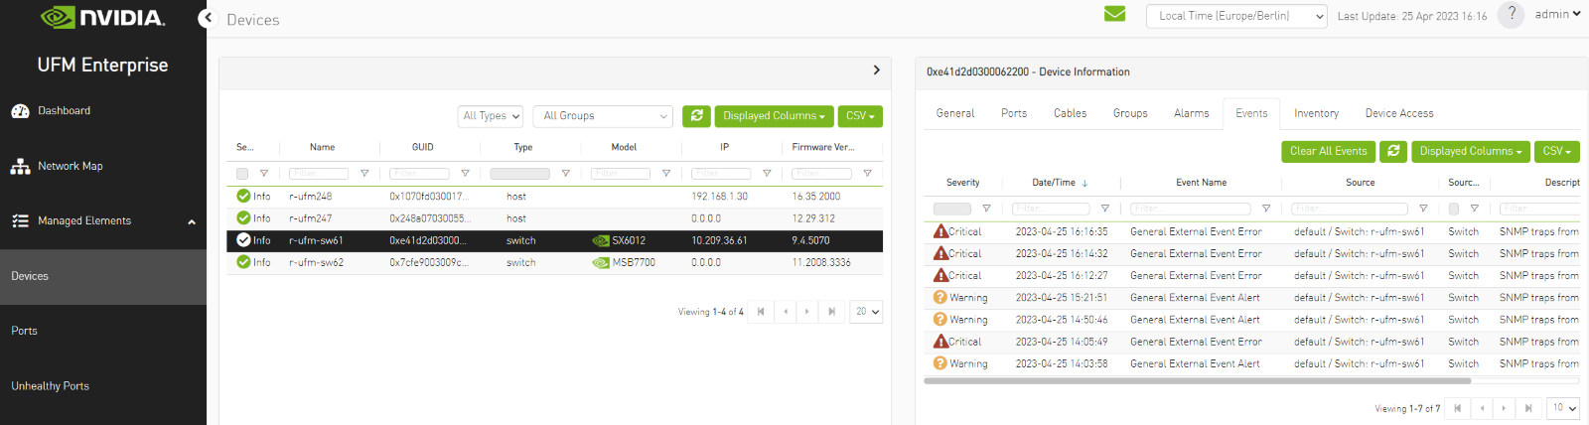Go to first page of devices table

pyautogui.click(x=761, y=312)
